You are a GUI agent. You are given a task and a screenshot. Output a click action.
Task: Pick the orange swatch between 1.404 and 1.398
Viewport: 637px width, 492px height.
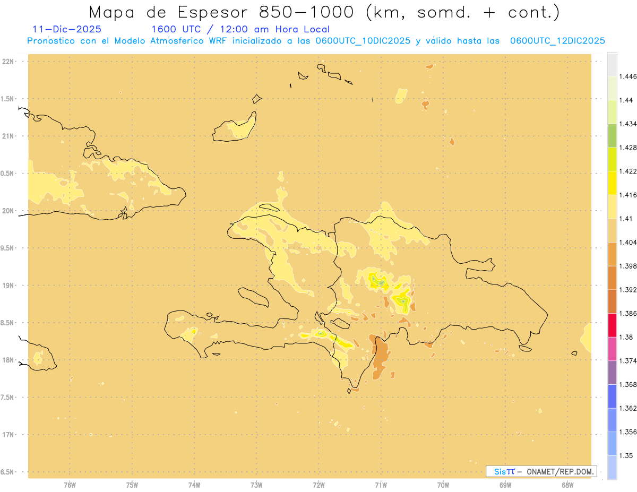pos(612,254)
